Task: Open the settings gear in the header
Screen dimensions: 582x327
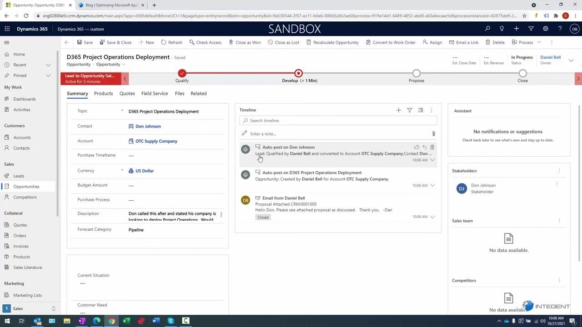Action: click(546, 29)
